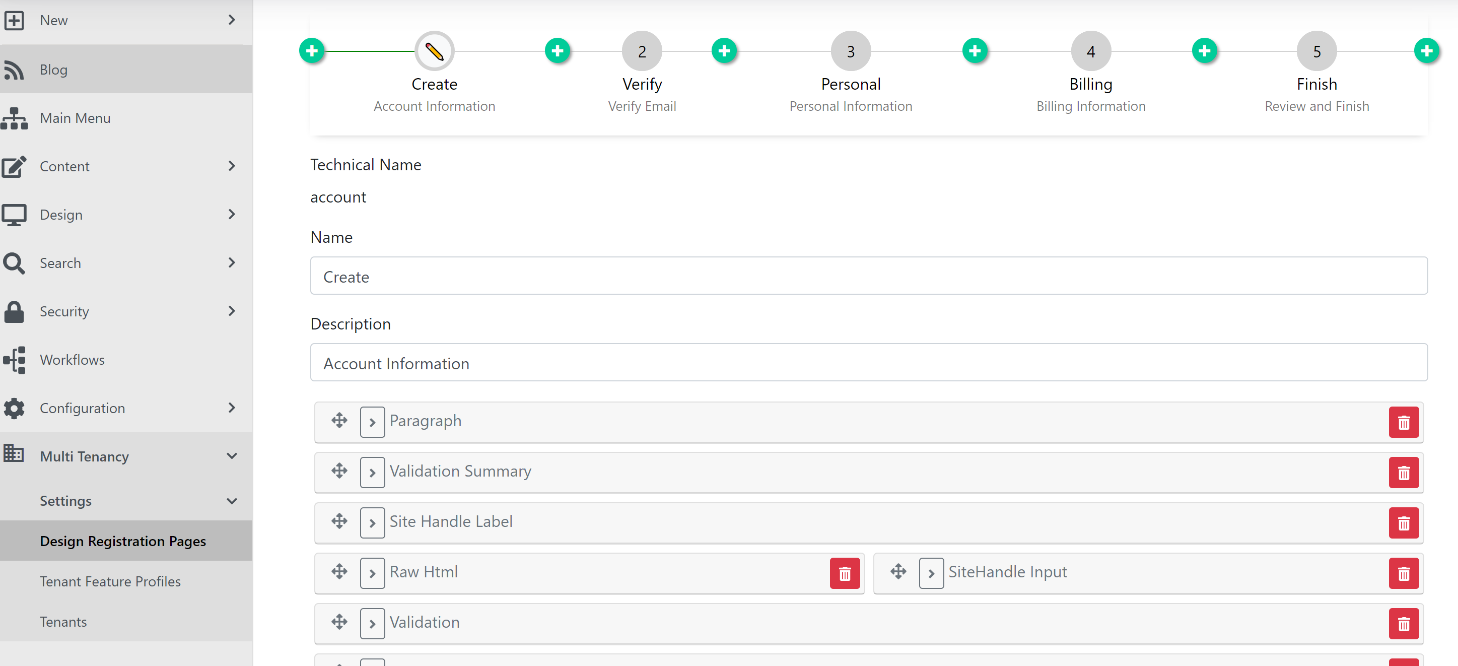Expand the Raw Html widget editor

pyautogui.click(x=372, y=573)
